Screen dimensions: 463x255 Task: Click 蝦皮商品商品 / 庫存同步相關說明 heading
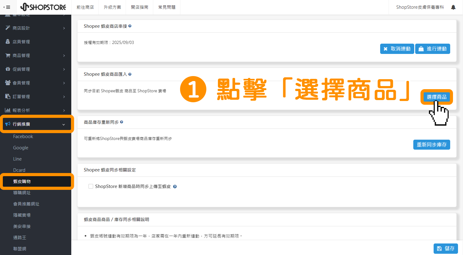click(116, 219)
